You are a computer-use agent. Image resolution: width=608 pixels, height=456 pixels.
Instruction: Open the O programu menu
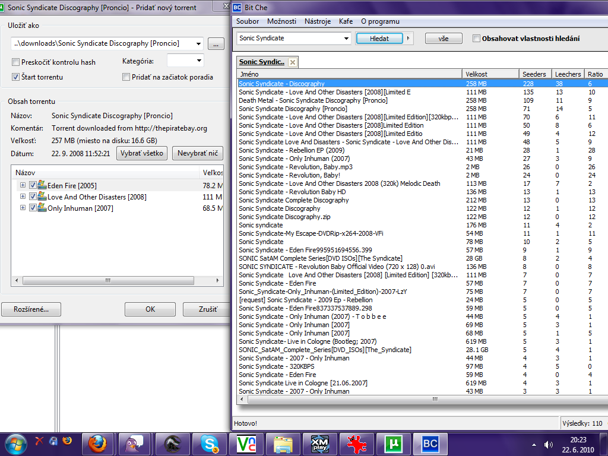380,21
